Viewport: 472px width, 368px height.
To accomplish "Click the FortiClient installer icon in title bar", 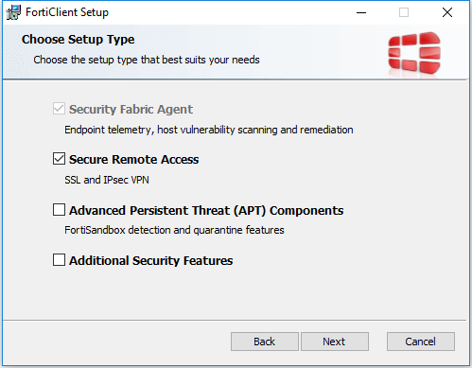I will pyautogui.click(x=13, y=12).
